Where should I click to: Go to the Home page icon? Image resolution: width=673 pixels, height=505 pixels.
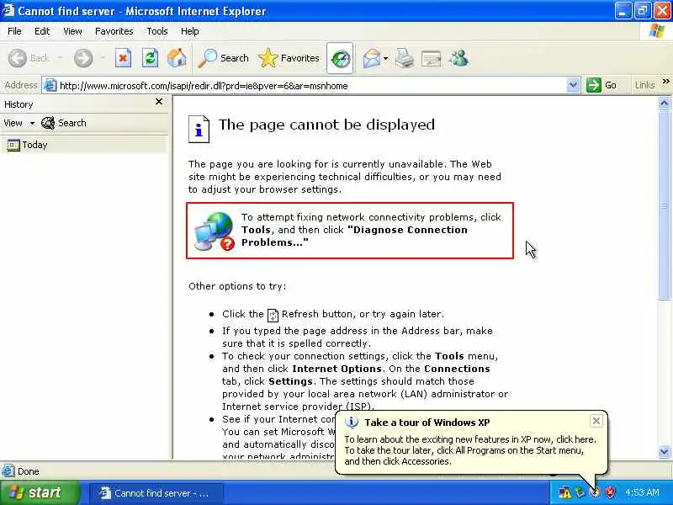pos(177,58)
